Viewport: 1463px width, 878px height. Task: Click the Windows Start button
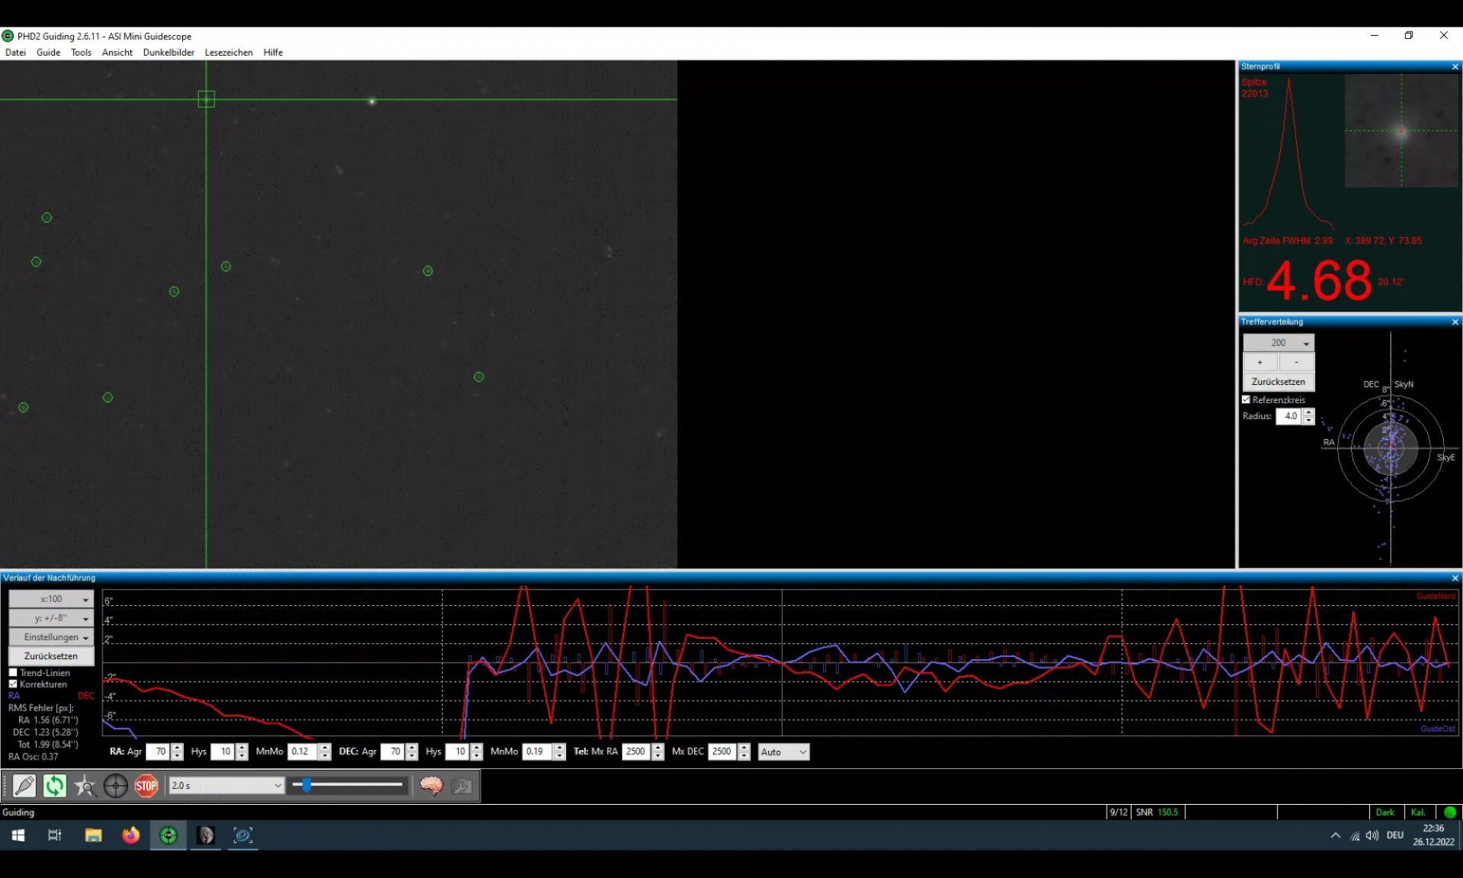(x=18, y=835)
